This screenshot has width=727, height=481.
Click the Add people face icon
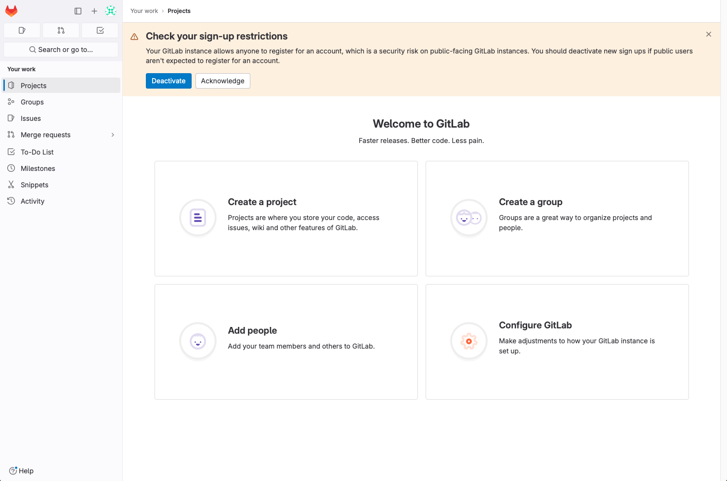pos(198,341)
